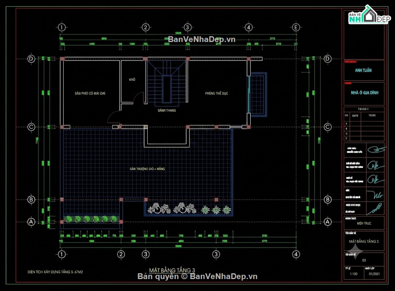Click the NGÀY LẬP label
395x291 pixels.
coord(370,268)
